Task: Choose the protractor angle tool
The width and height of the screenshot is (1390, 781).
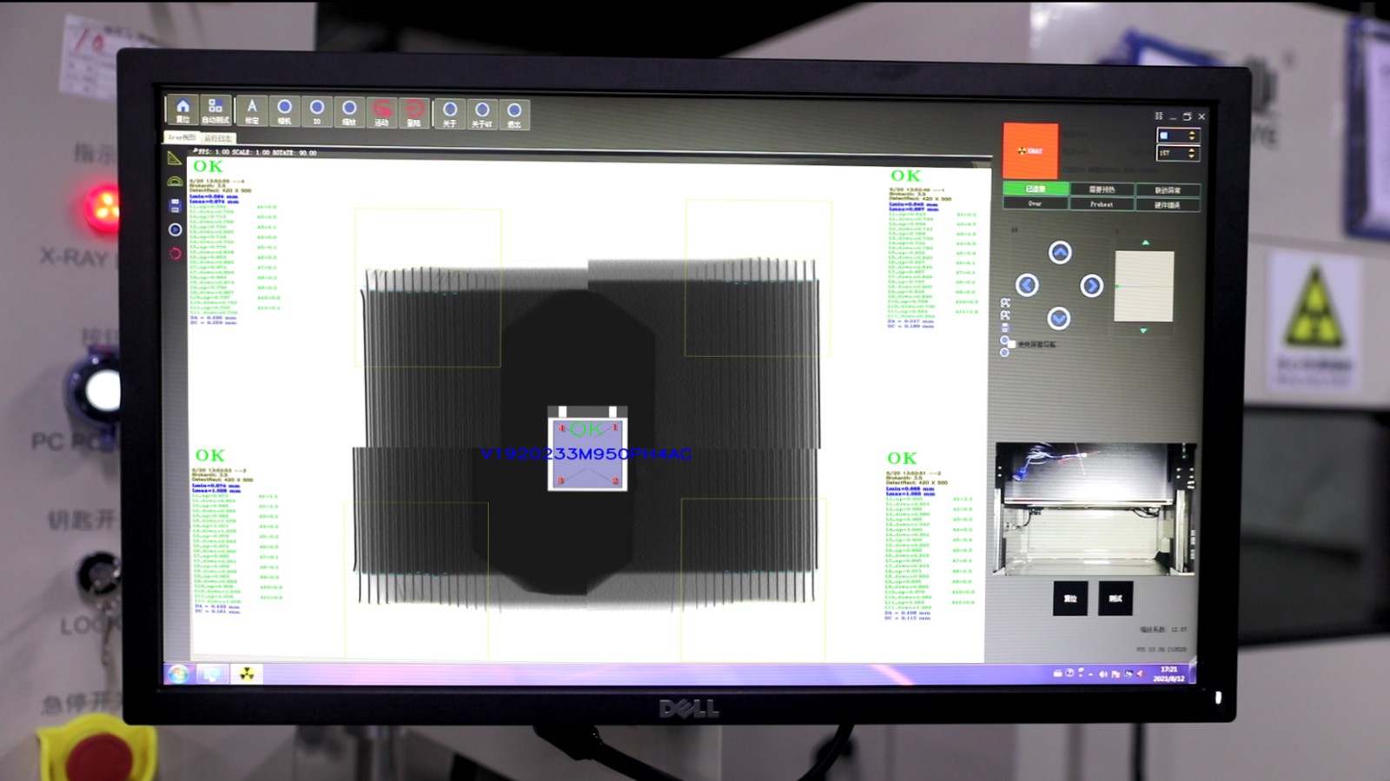Action: click(x=175, y=182)
